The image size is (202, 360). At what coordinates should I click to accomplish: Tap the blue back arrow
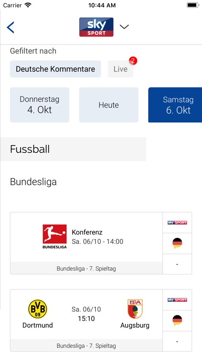tap(11, 27)
